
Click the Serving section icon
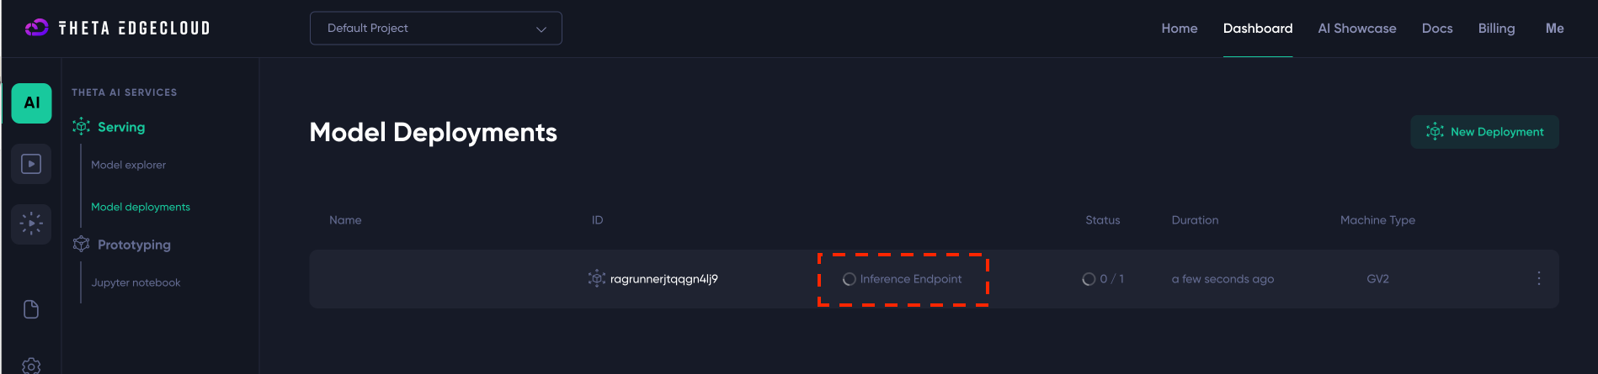[82, 127]
